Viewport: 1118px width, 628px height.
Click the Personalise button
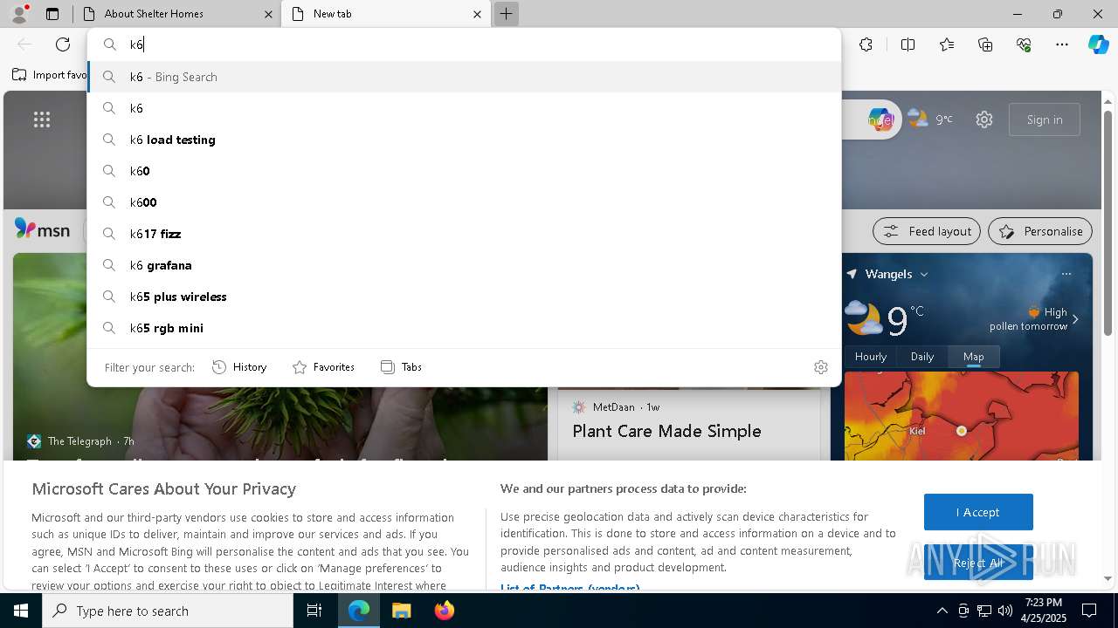click(1040, 231)
